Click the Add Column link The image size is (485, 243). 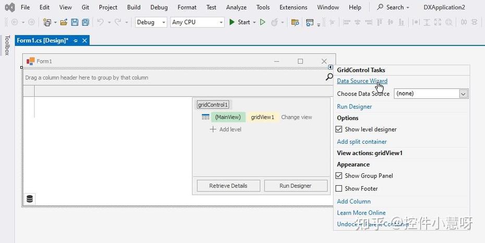[354, 201]
